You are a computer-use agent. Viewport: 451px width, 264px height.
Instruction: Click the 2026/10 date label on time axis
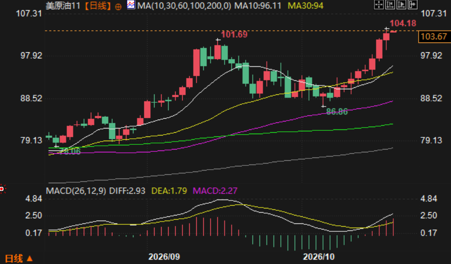click(x=319, y=257)
